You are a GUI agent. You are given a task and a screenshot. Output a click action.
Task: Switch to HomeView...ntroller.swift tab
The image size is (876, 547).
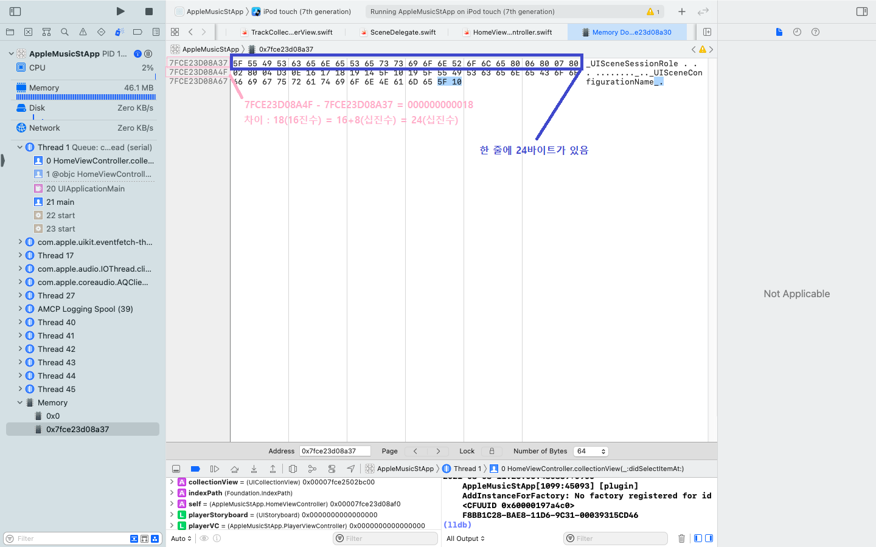point(507,32)
